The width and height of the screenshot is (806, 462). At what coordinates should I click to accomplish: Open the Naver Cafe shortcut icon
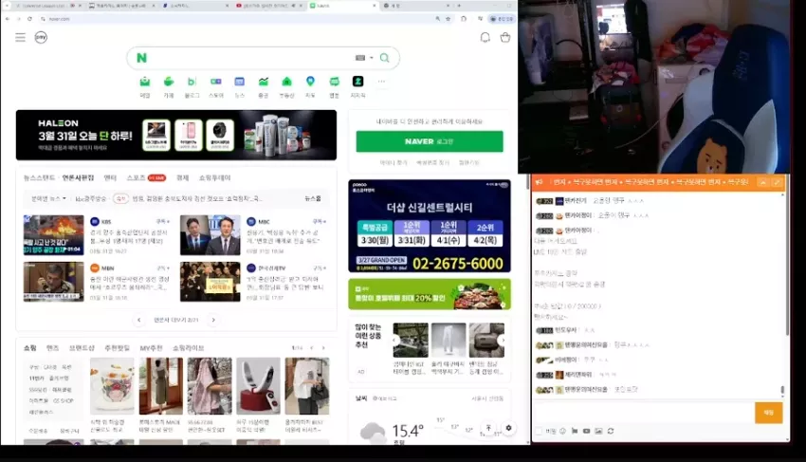point(169,82)
